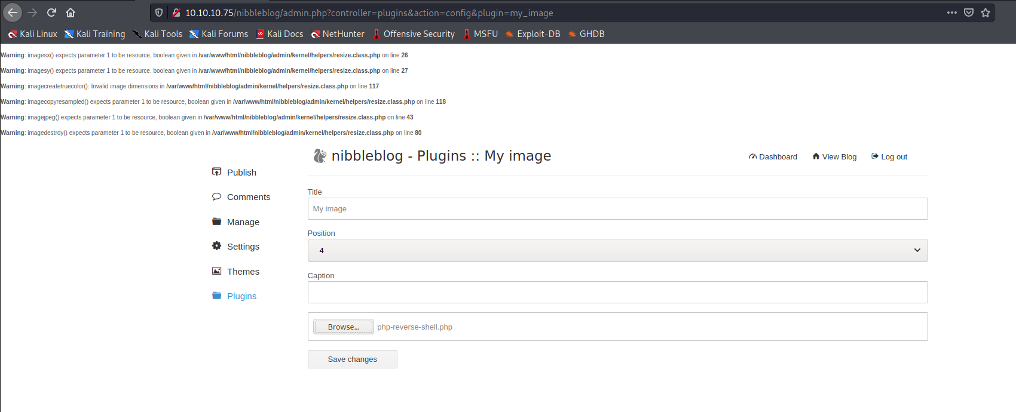Click the php-reverse-shell.php filename
The width and height of the screenshot is (1016, 412).
(x=415, y=327)
